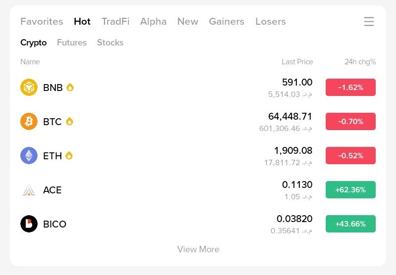
Task: Show the Losers tab
Action: 270,21
